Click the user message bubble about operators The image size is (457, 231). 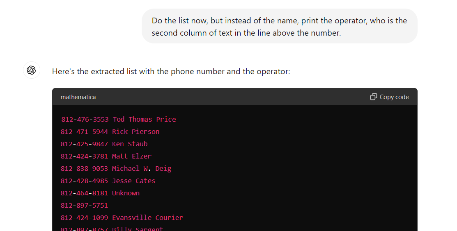click(x=279, y=26)
